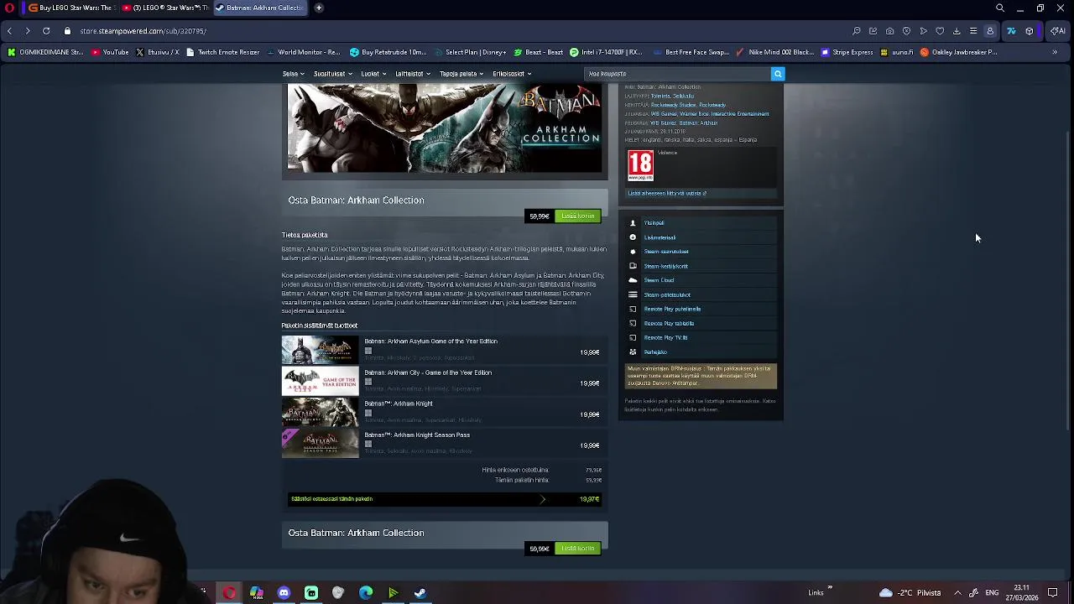Click the ENG language indicator in taskbar
Screen dimensions: 1074x604
click(x=992, y=593)
